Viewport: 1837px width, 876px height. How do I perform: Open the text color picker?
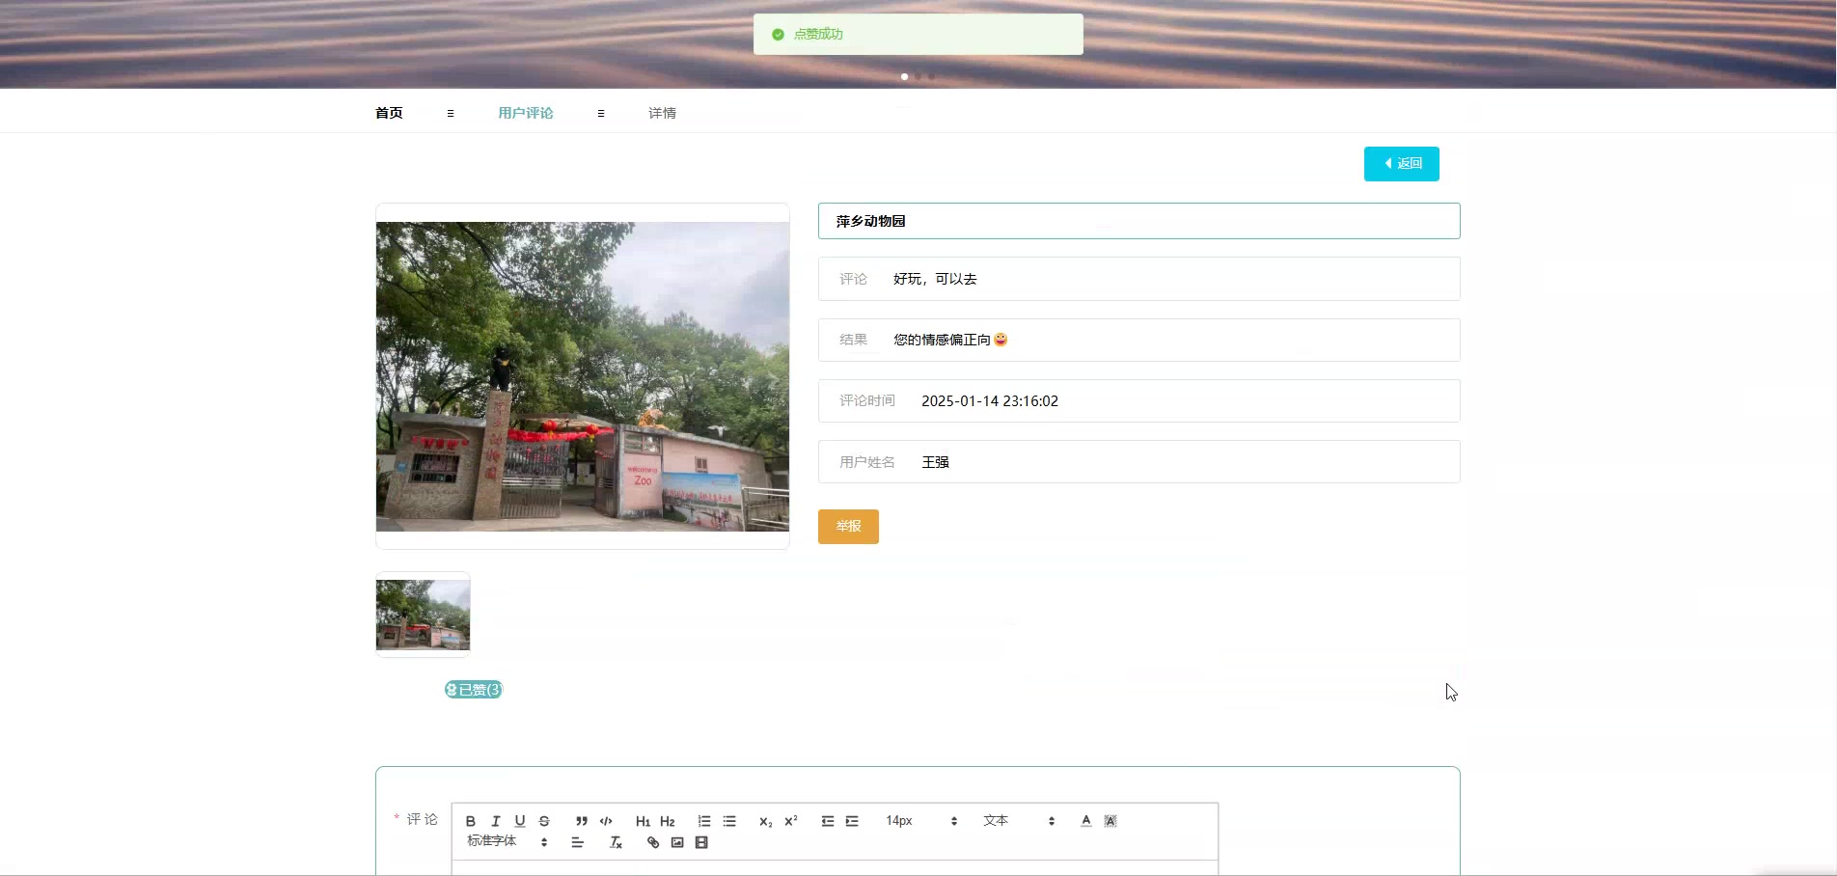(1086, 821)
